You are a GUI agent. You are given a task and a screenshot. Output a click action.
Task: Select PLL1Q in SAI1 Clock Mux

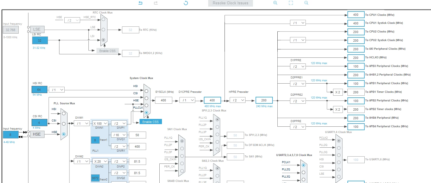(x=182, y=141)
